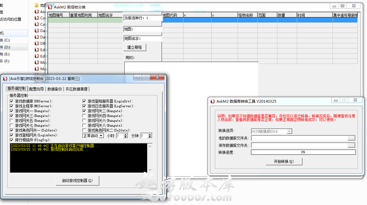
Task: Browse for the old database folder
Action: point(351,138)
